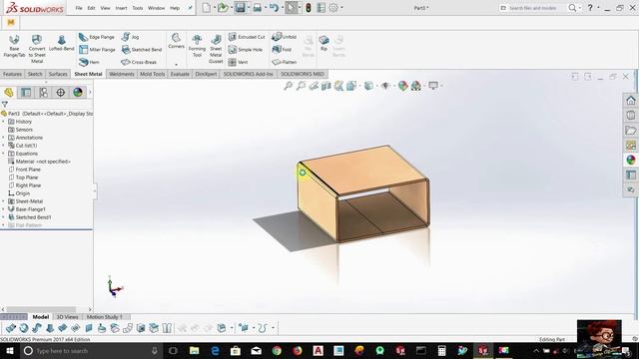This screenshot has height=359, width=639.
Task: Click the Zoom to Fit icon
Action: coord(289,86)
